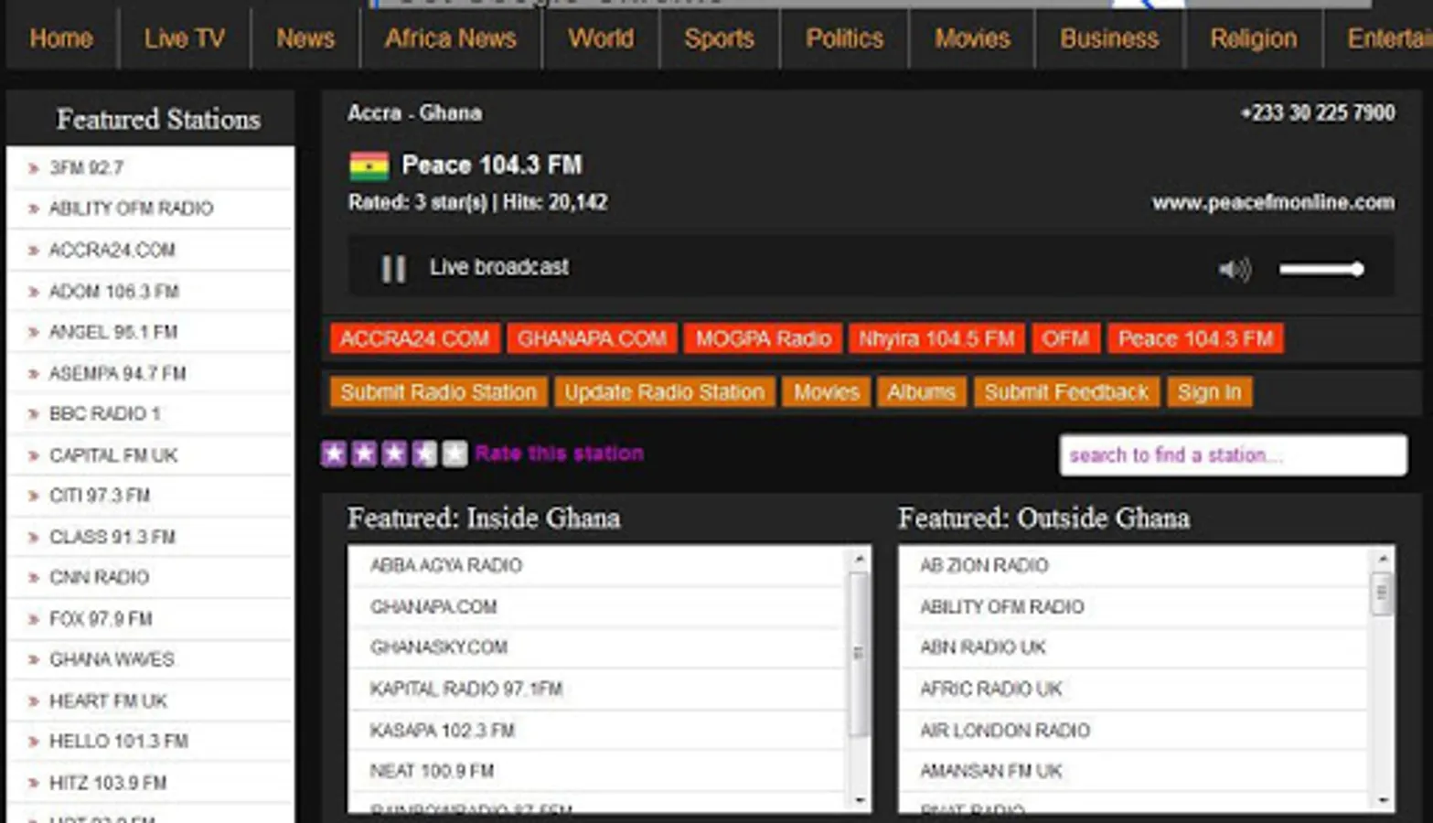Click the arrow bullet beside HEART FM UK

coord(33,701)
